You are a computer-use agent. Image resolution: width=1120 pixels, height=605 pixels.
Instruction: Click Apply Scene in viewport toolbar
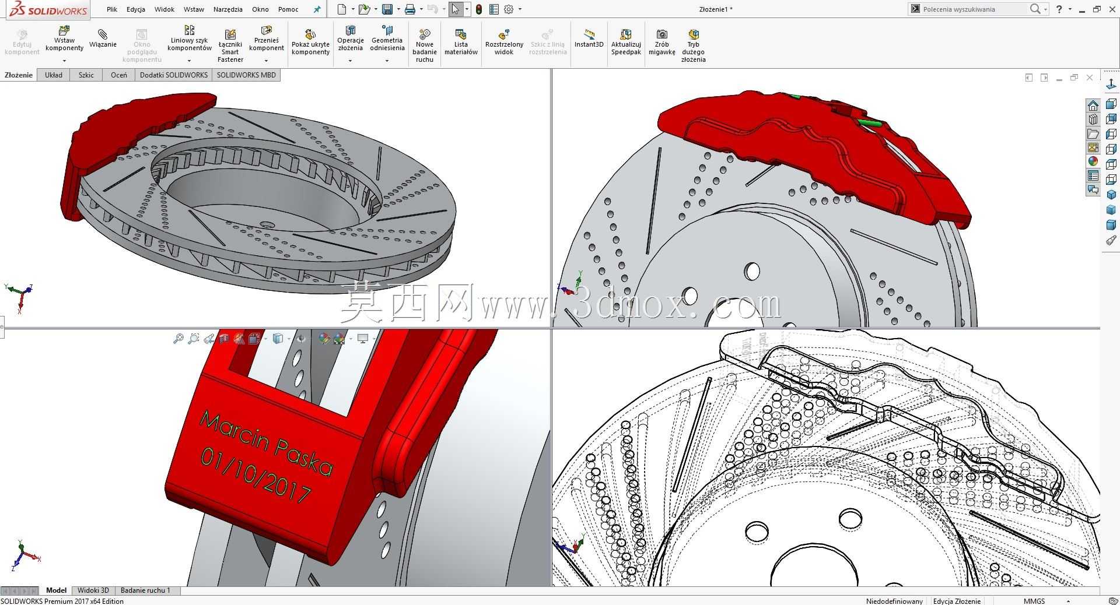pos(339,338)
